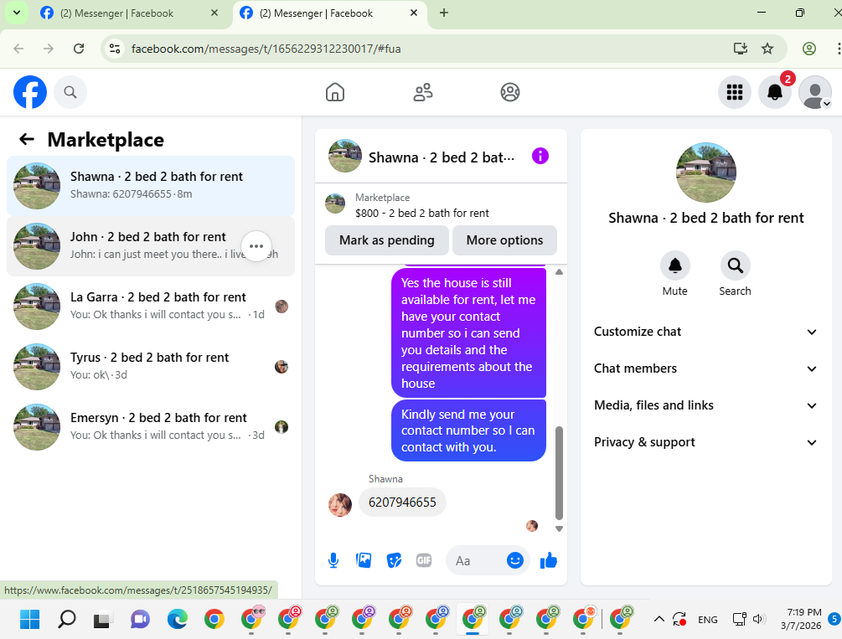
Task: Open the Groups icon in top navigation
Action: [x=510, y=92]
